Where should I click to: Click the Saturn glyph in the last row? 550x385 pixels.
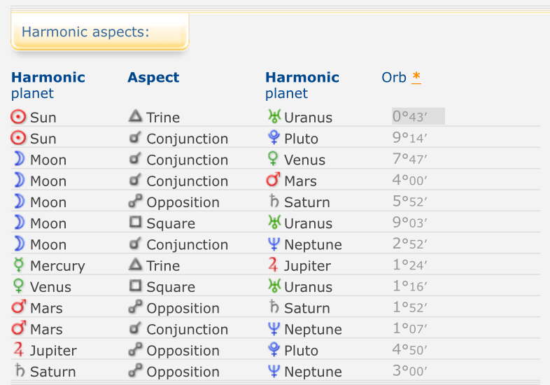(x=19, y=371)
